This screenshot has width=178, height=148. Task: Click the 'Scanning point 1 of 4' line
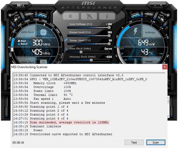[x=41, y=107]
